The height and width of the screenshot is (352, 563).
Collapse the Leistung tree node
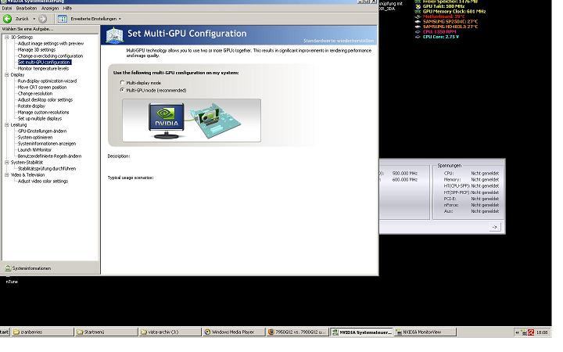click(x=7, y=124)
